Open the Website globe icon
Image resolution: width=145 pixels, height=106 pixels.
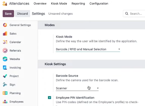[5, 59]
